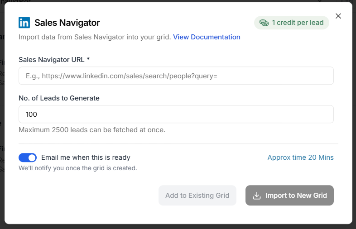Click Import to New Grid button

point(289,196)
